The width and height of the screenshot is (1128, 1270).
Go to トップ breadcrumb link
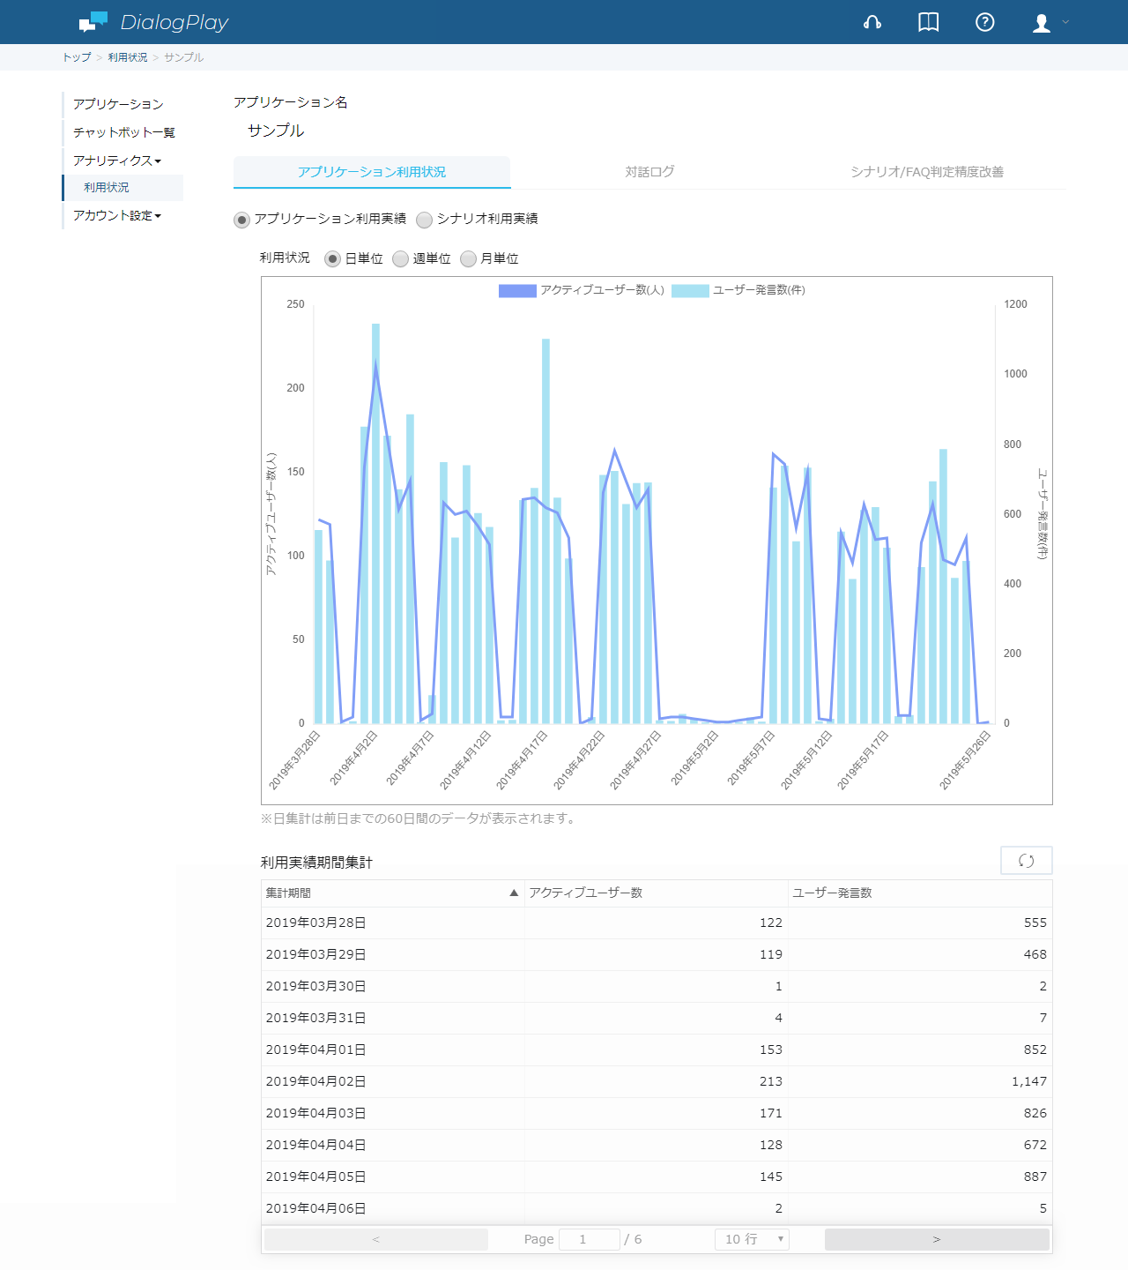[77, 57]
